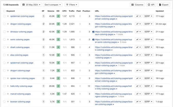This screenshot has height=107, width=173.
Task: Click plus icon beside sonic coloring pages
Action: pyautogui.click(x=8, y=39)
